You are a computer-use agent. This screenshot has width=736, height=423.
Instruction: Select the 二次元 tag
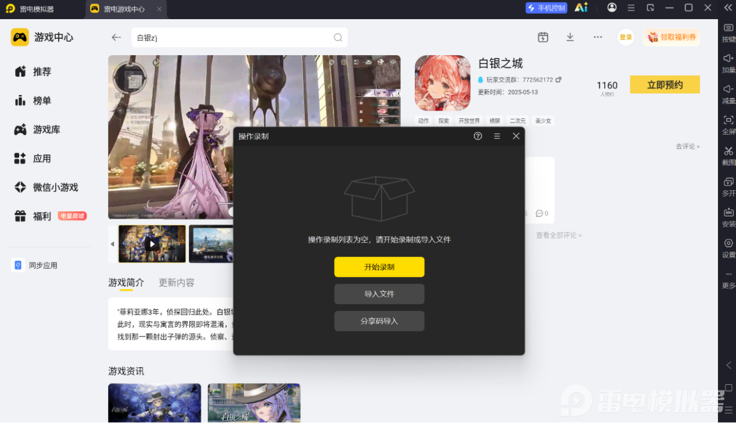tap(517, 121)
